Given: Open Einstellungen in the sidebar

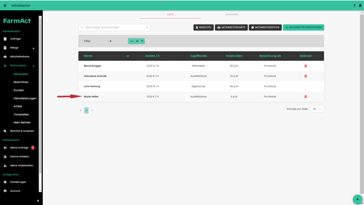Looking at the screenshot, I should (18, 182).
